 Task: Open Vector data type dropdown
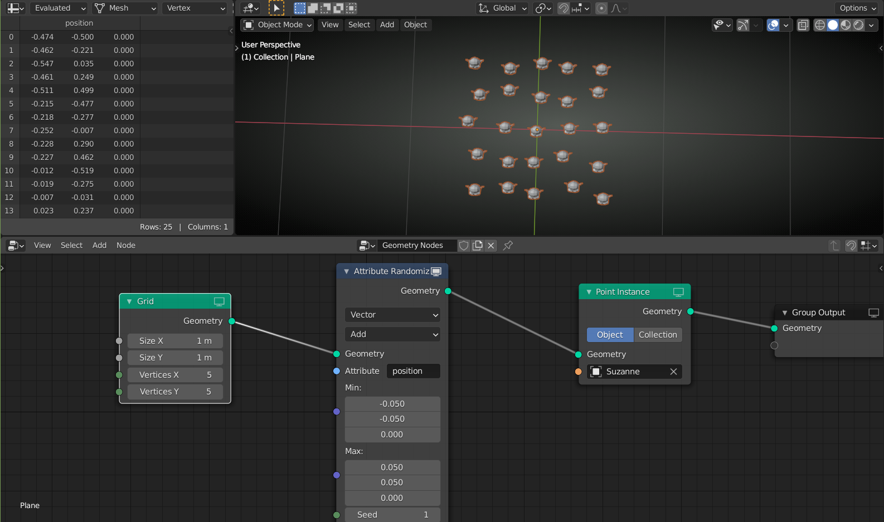(x=392, y=315)
